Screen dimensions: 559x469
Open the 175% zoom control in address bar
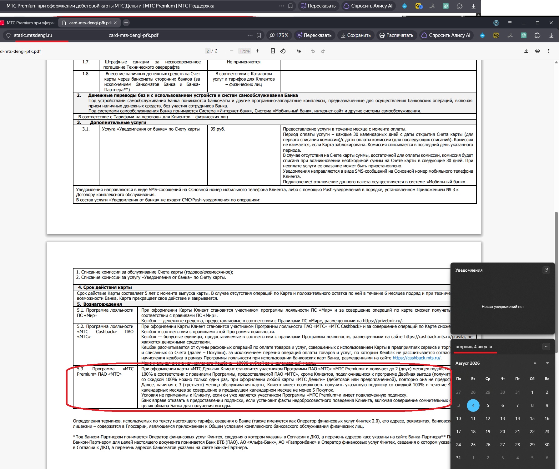click(x=279, y=35)
